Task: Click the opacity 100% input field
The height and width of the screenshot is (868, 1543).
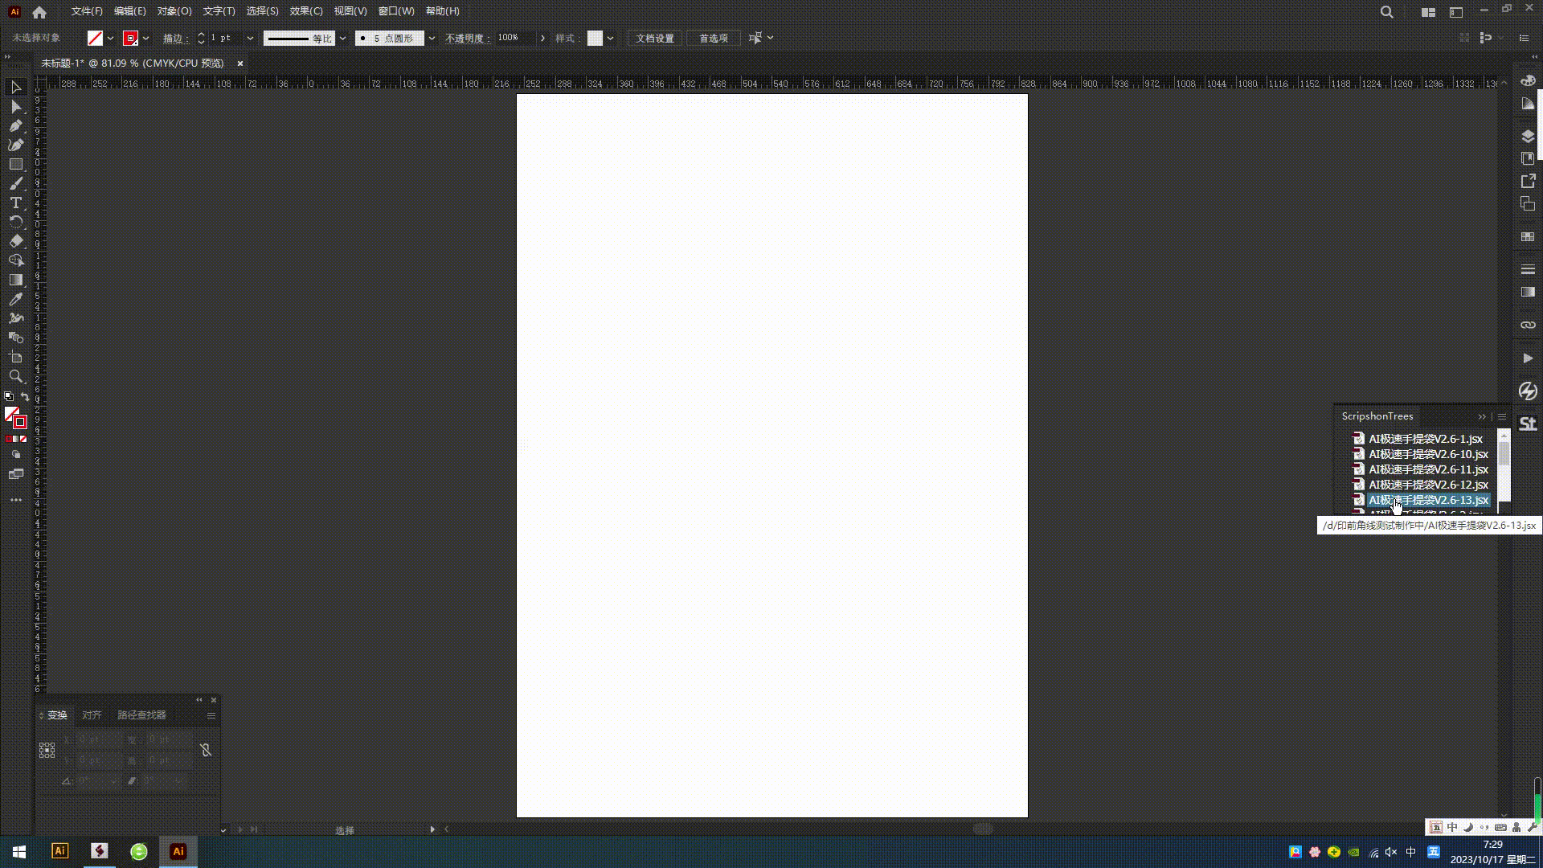Action: pos(515,39)
